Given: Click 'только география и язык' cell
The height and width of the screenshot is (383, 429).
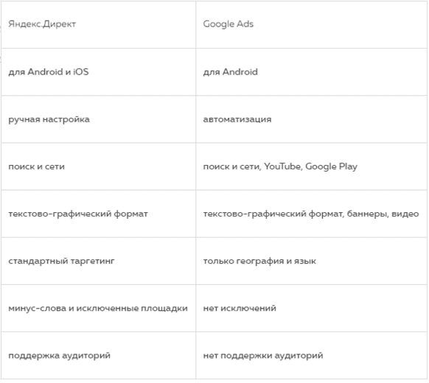Looking at the screenshot, I should [311, 261].
